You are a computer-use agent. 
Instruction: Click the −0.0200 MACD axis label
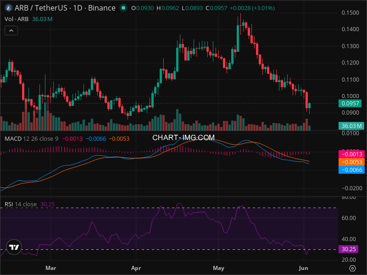[352, 188]
